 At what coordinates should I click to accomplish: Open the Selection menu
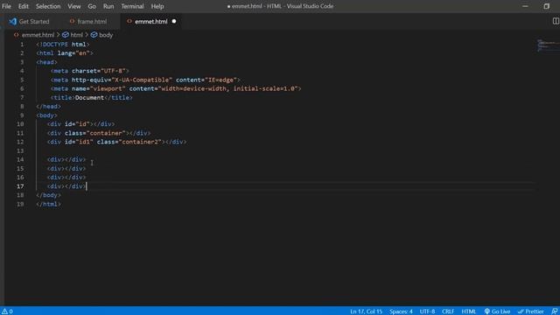point(48,6)
